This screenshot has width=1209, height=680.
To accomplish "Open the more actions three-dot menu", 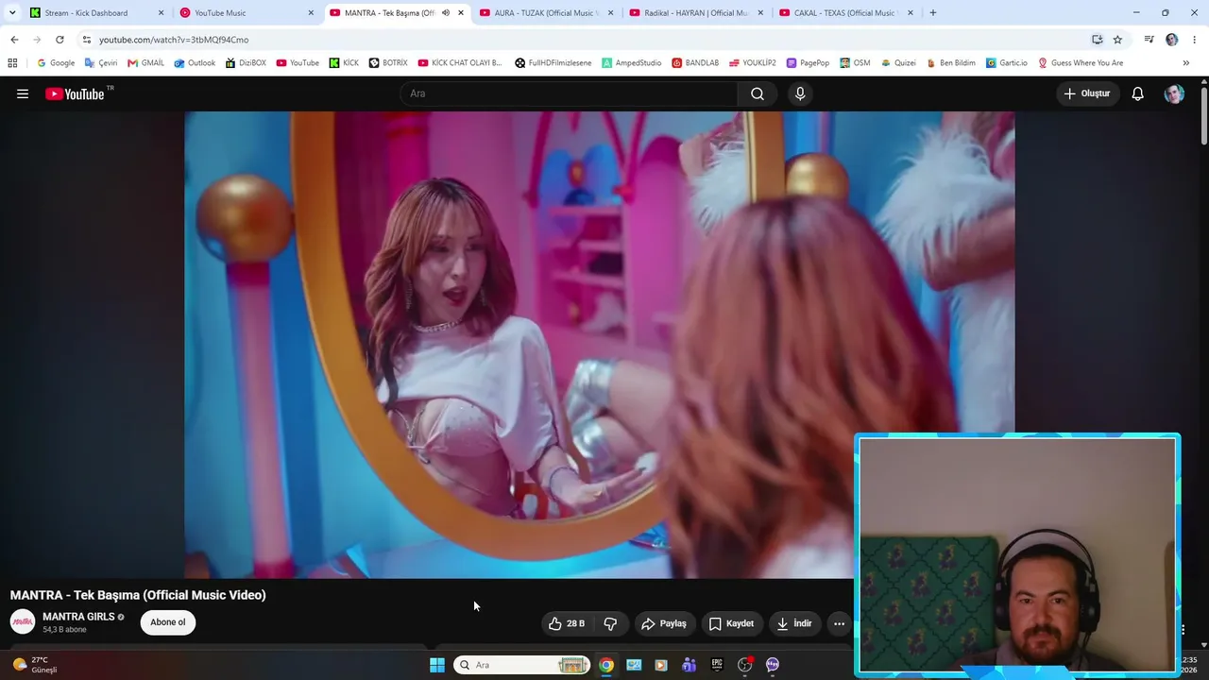I will tap(839, 623).
